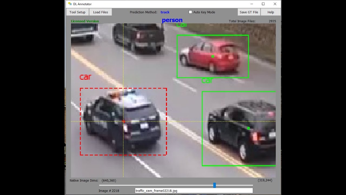Click into the traffic_cam_frame02218.jpg filename field

pyautogui.click(x=194, y=191)
